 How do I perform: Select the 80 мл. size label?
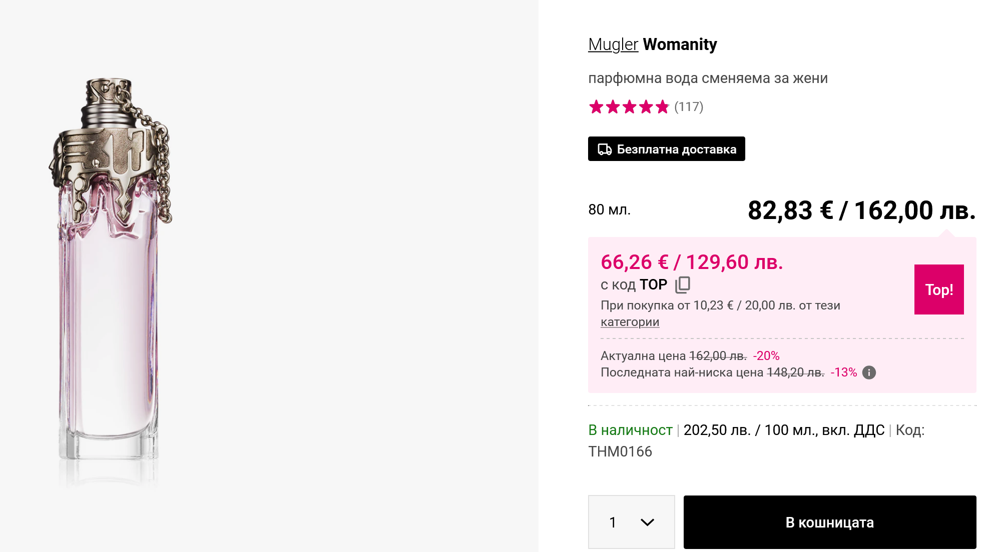coord(609,209)
